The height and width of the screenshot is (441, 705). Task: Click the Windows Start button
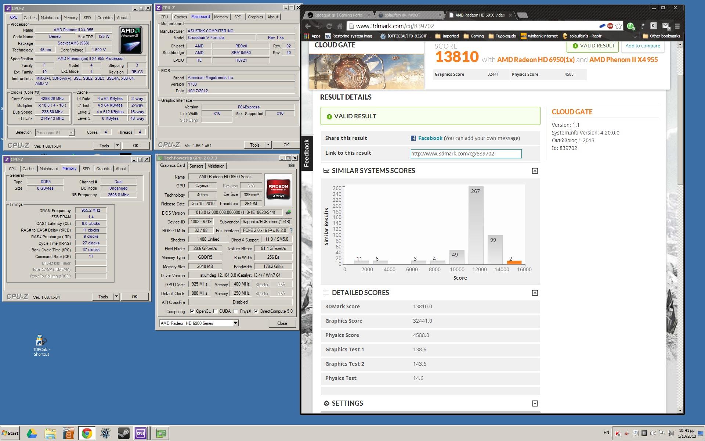[x=10, y=433]
